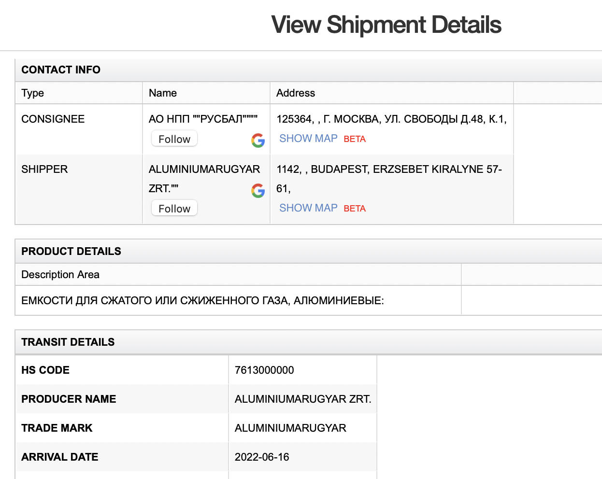Follow the shipper ALUMINIUMARUGYAR ZRT.
Image resolution: width=602 pixels, height=479 pixels.
[174, 209]
